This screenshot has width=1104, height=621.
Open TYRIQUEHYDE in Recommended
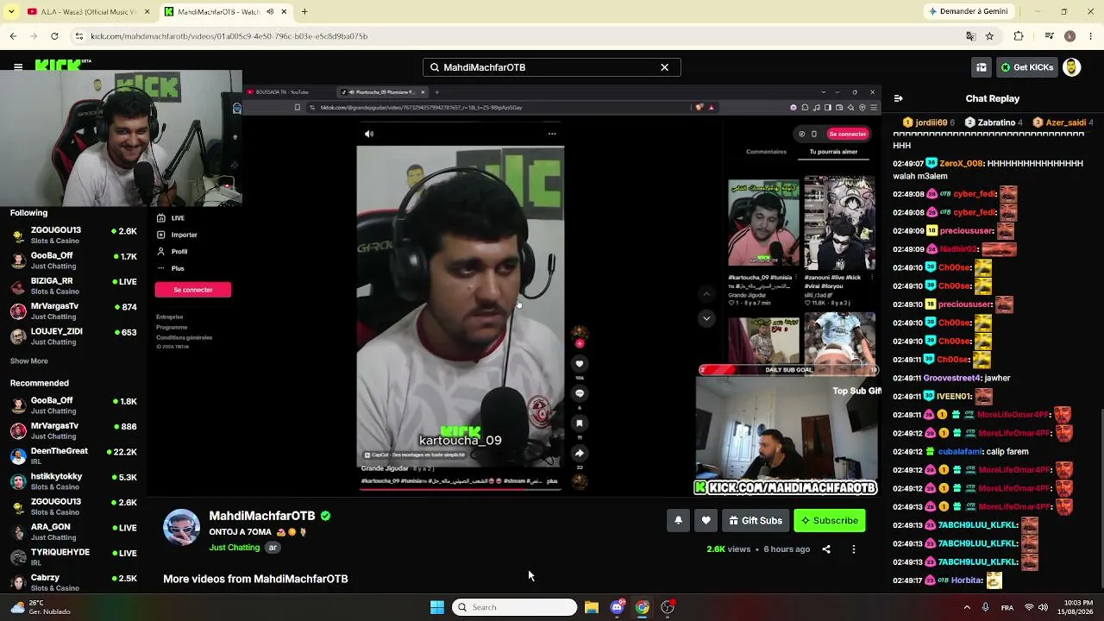[73, 557]
